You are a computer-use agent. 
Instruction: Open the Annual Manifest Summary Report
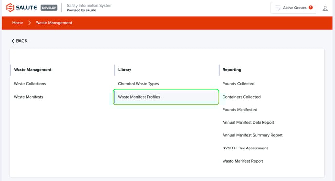(252, 135)
